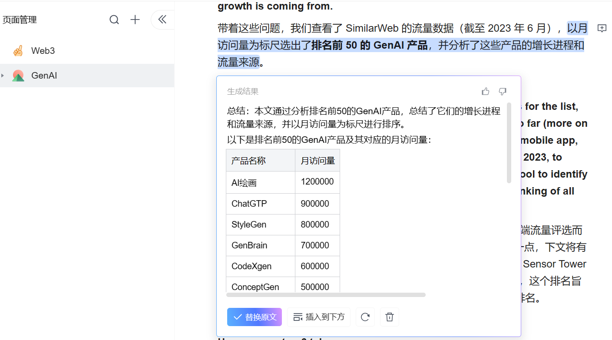Click the search icon in page management
Screen dimensions: 612x340
pyautogui.click(x=114, y=20)
